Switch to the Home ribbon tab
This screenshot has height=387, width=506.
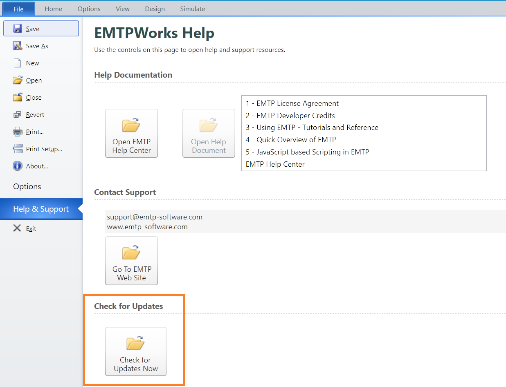[53, 9]
